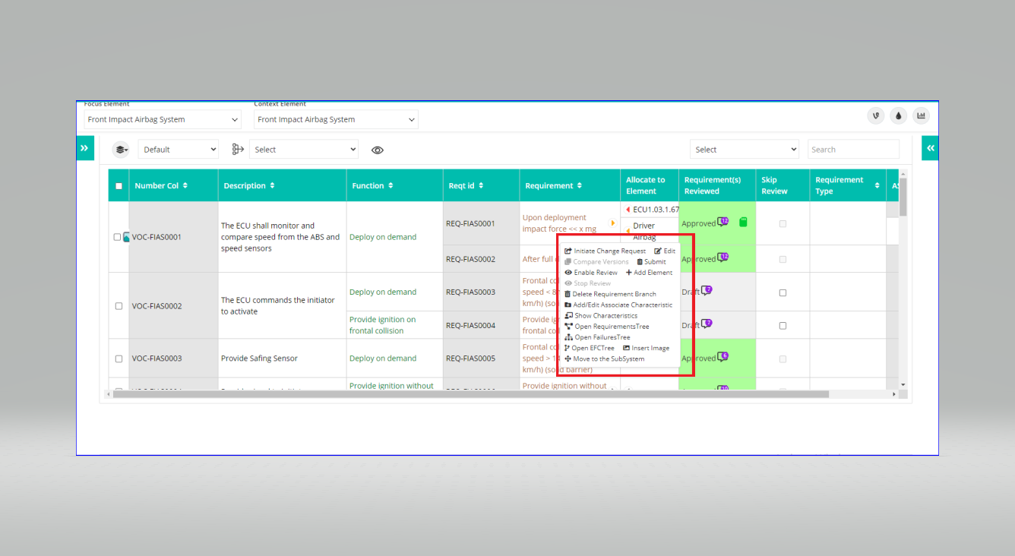
Task: Click 'Provide ignition on frontal collision' function link
Action: 382,325
